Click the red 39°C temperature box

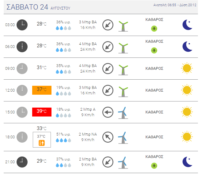pyautogui.click(x=42, y=112)
